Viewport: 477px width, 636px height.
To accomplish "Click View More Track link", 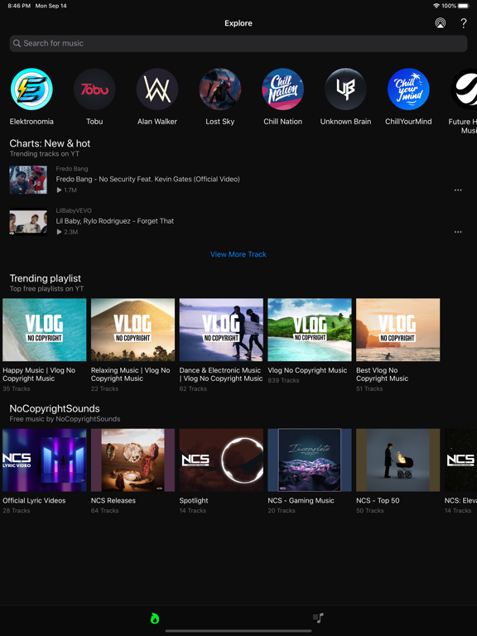I will tap(238, 254).
